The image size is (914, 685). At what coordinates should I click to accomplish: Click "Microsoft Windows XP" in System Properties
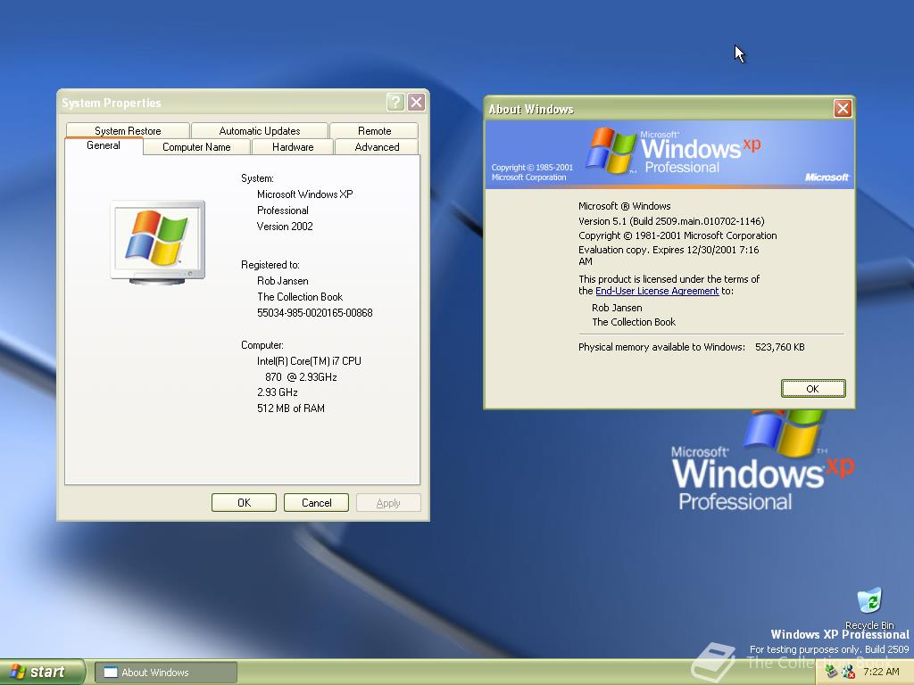point(305,194)
